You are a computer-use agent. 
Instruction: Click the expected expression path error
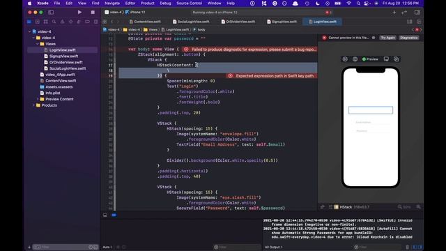click(272, 76)
